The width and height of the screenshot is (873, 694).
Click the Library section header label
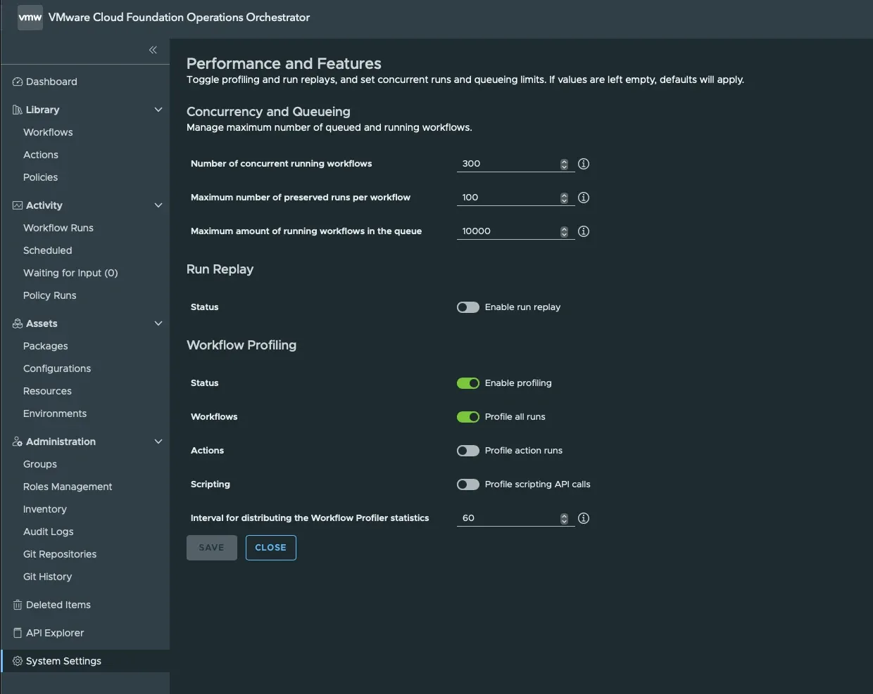pos(42,110)
